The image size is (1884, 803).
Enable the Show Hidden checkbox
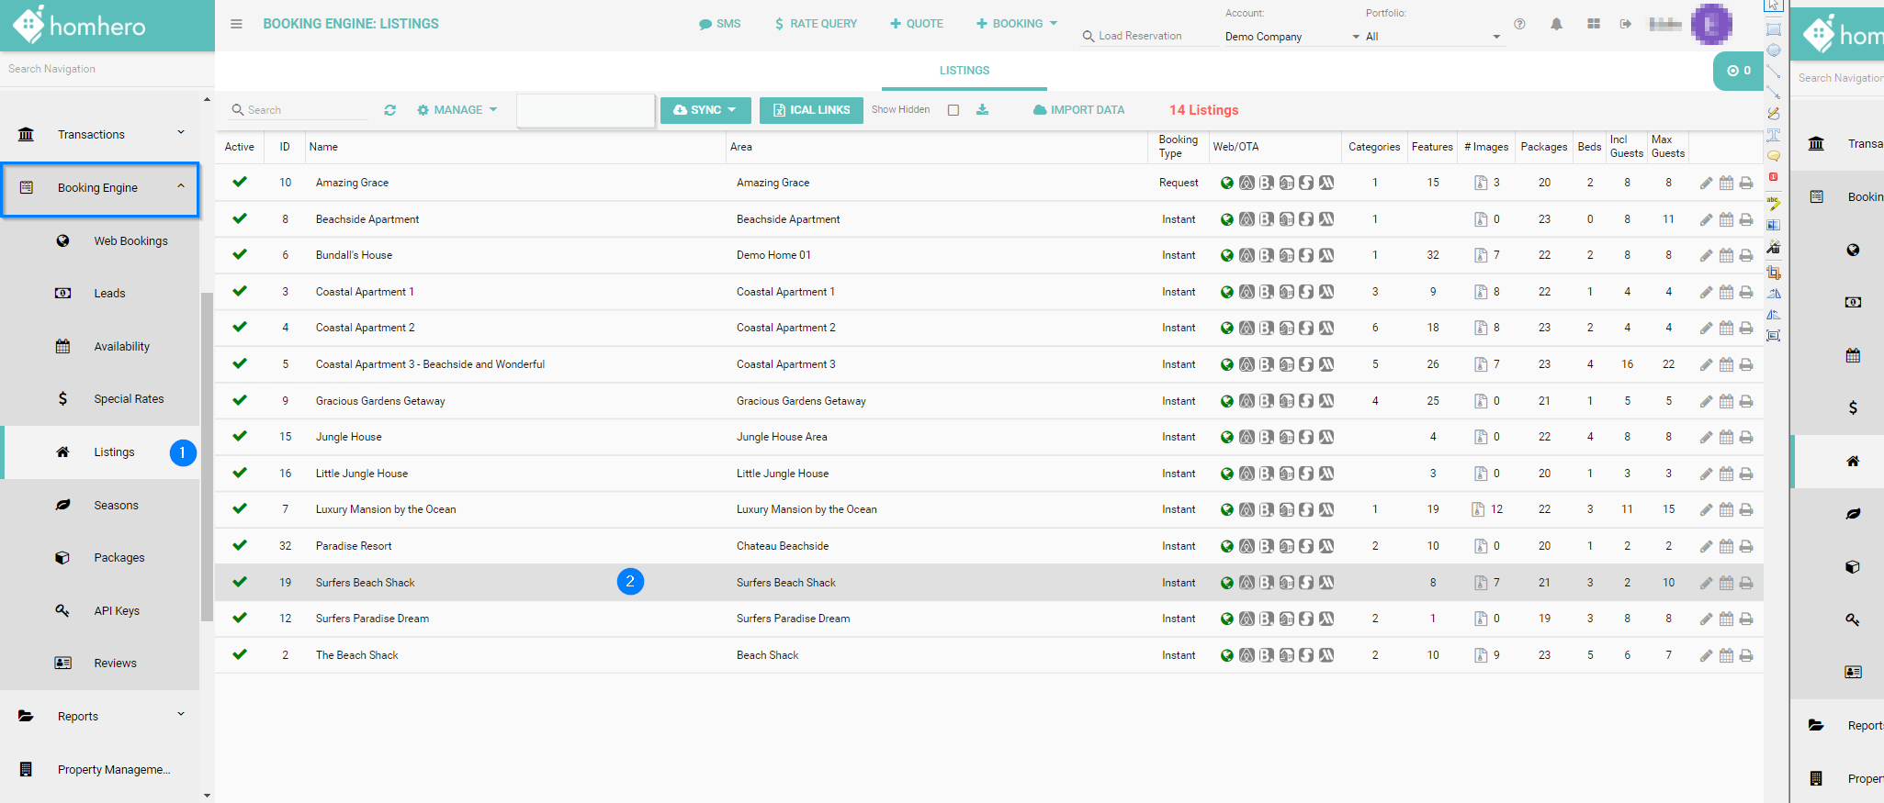[x=953, y=110]
